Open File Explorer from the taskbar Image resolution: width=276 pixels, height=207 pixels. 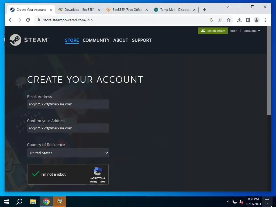pyautogui.click(x=33, y=202)
